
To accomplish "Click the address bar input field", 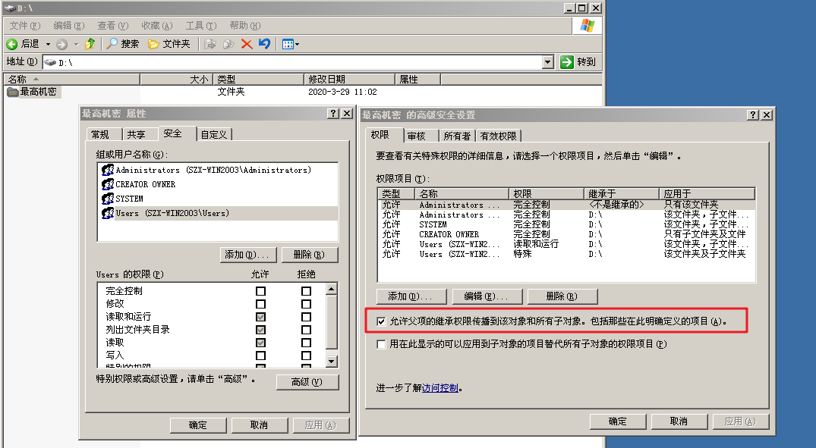I will [x=298, y=62].
